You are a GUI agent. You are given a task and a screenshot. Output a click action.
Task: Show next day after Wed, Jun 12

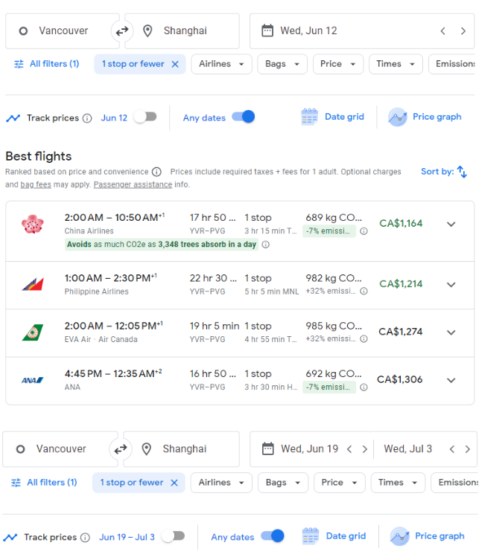pyautogui.click(x=463, y=31)
